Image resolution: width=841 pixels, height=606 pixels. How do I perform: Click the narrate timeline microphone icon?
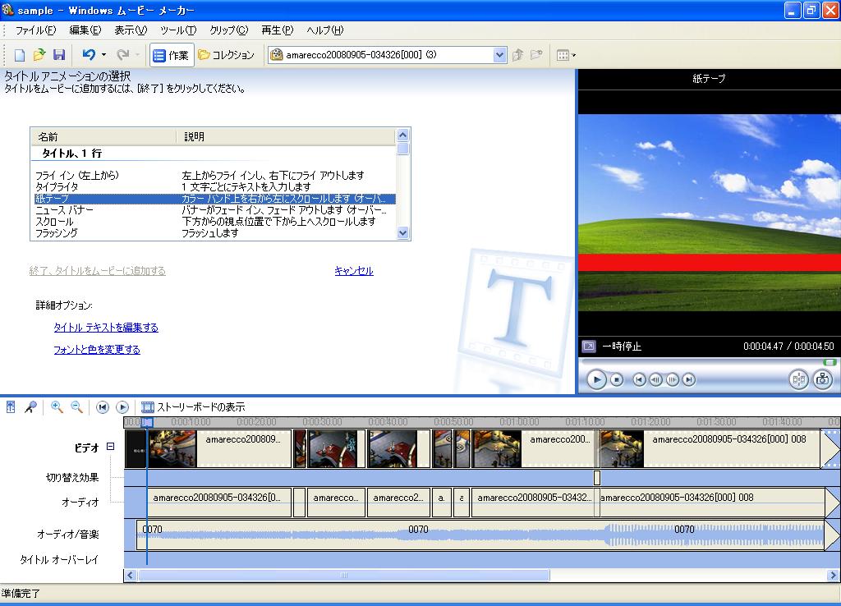pyautogui.click(x=30, y=406)
